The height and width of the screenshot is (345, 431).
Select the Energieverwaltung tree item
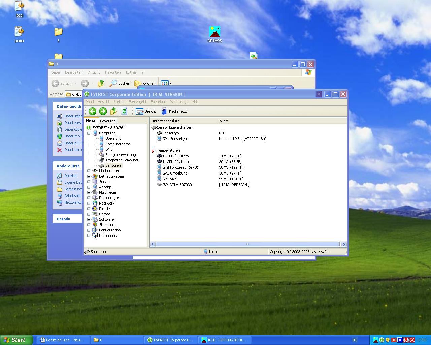tap(121, 155)
